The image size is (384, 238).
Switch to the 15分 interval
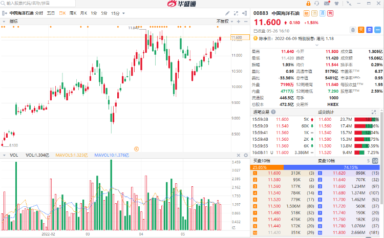click(115, 13)
